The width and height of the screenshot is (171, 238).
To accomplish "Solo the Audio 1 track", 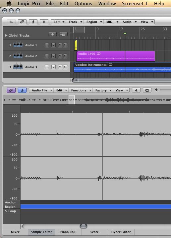I will (x=65, y=45).
